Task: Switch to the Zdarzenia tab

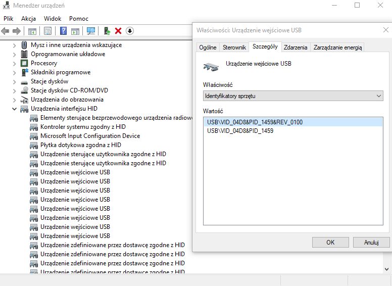Action: (296, 47)
